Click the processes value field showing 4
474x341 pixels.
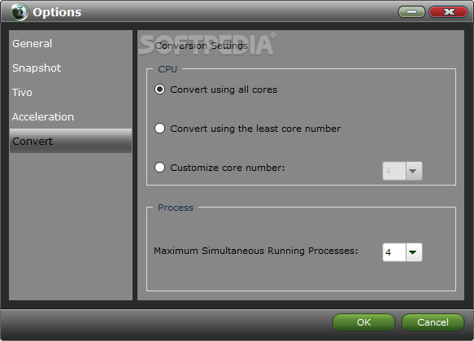point(394,252)
